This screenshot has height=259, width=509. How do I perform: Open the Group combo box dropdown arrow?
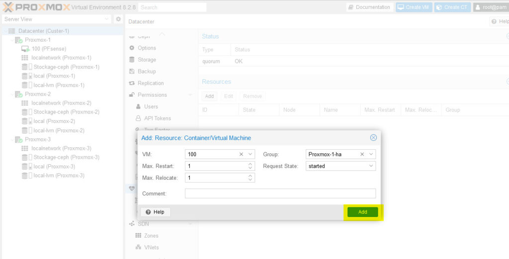[371, 154]
